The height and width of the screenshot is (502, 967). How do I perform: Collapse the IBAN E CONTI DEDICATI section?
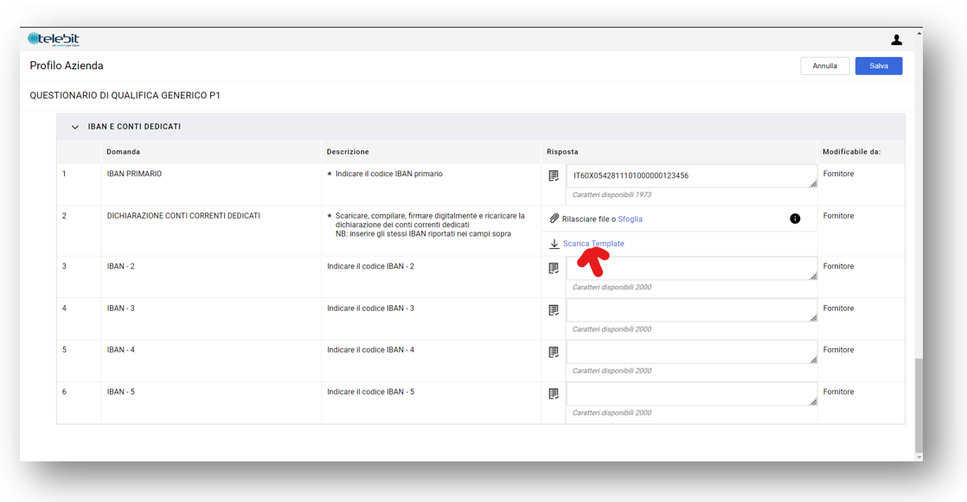pyautogui.click(x=75, y=127)
